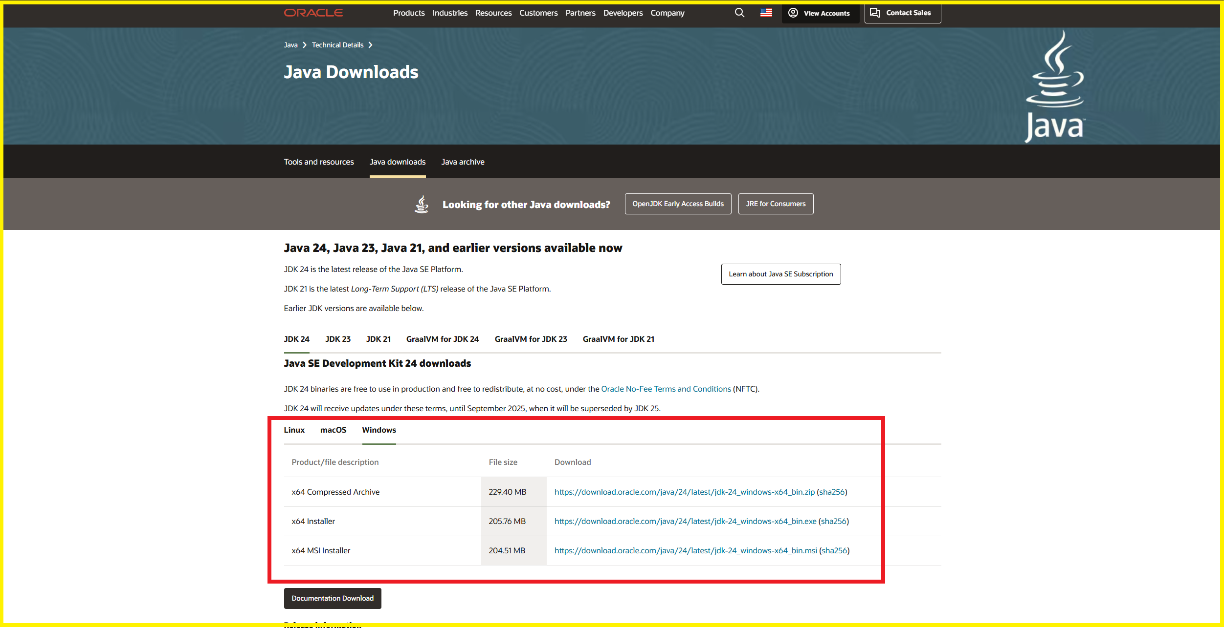This screenshot has width=1224, height=628.
Task: Open sha256 for the MSI installer
Action: [x=834, y=551]
